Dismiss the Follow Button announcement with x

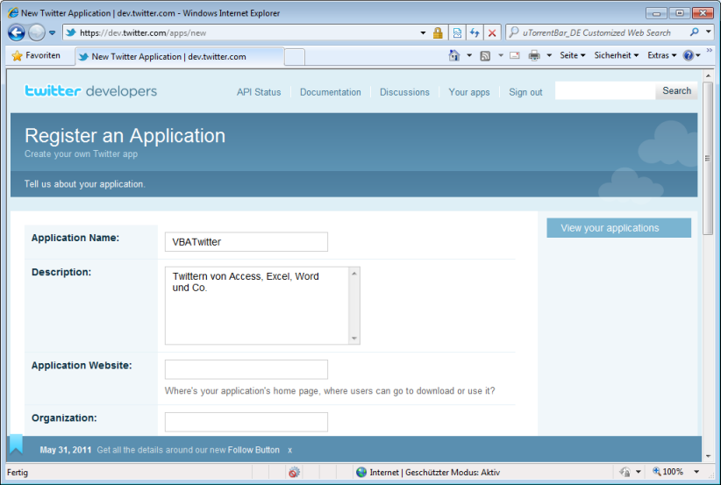coord(290,450)
